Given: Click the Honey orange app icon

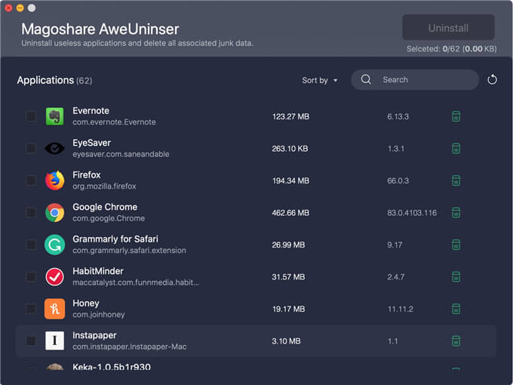Looking at the screenshot, I should 54,309.
